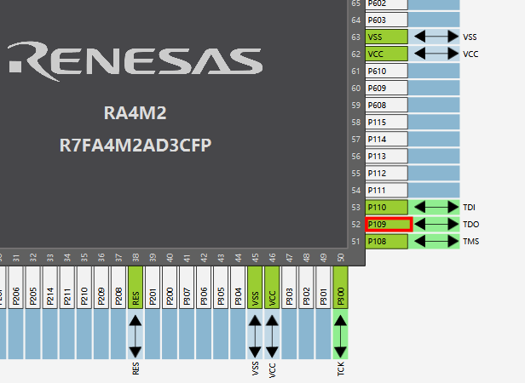Click the RA4M2 chip name text

[x=135, y=112]
